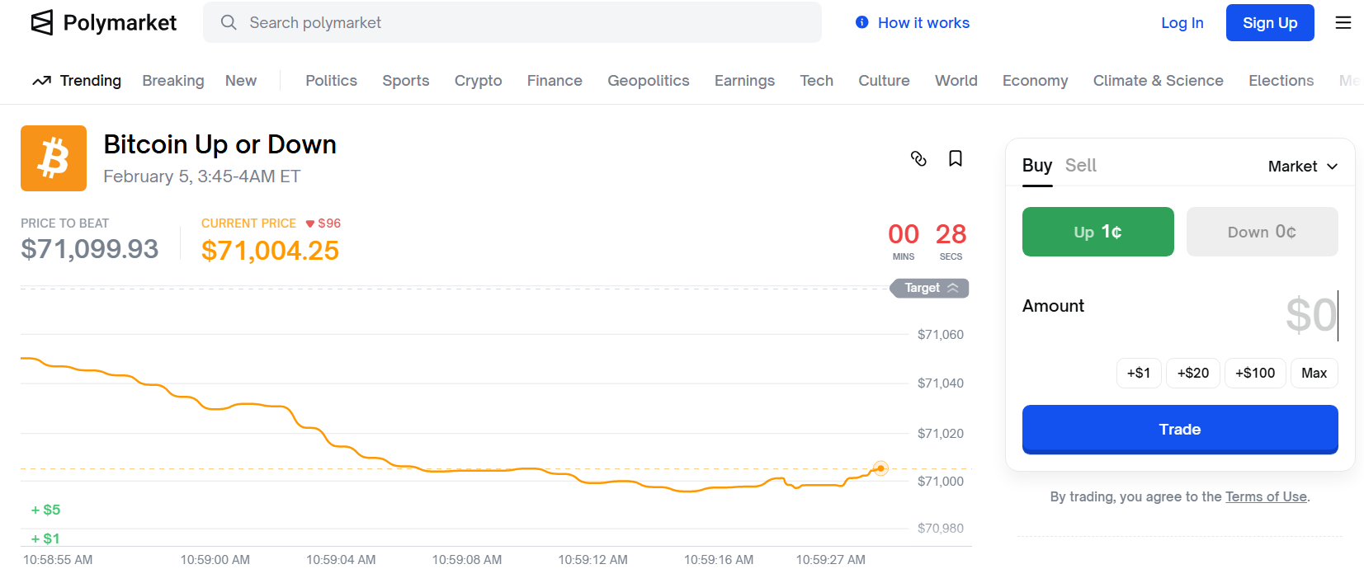Open the Market order type dropdown
Viewport: 1364px width, 569px height.
point(1302,167)
